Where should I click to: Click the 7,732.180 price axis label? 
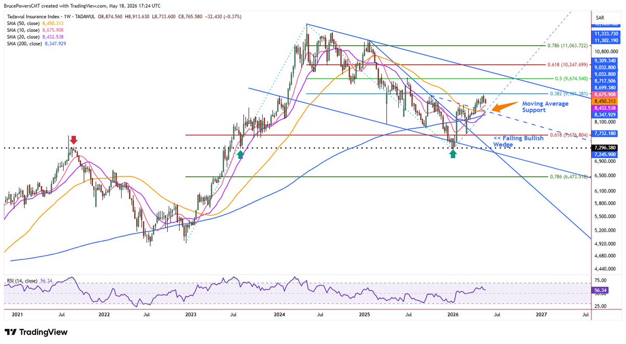point(606,134)
